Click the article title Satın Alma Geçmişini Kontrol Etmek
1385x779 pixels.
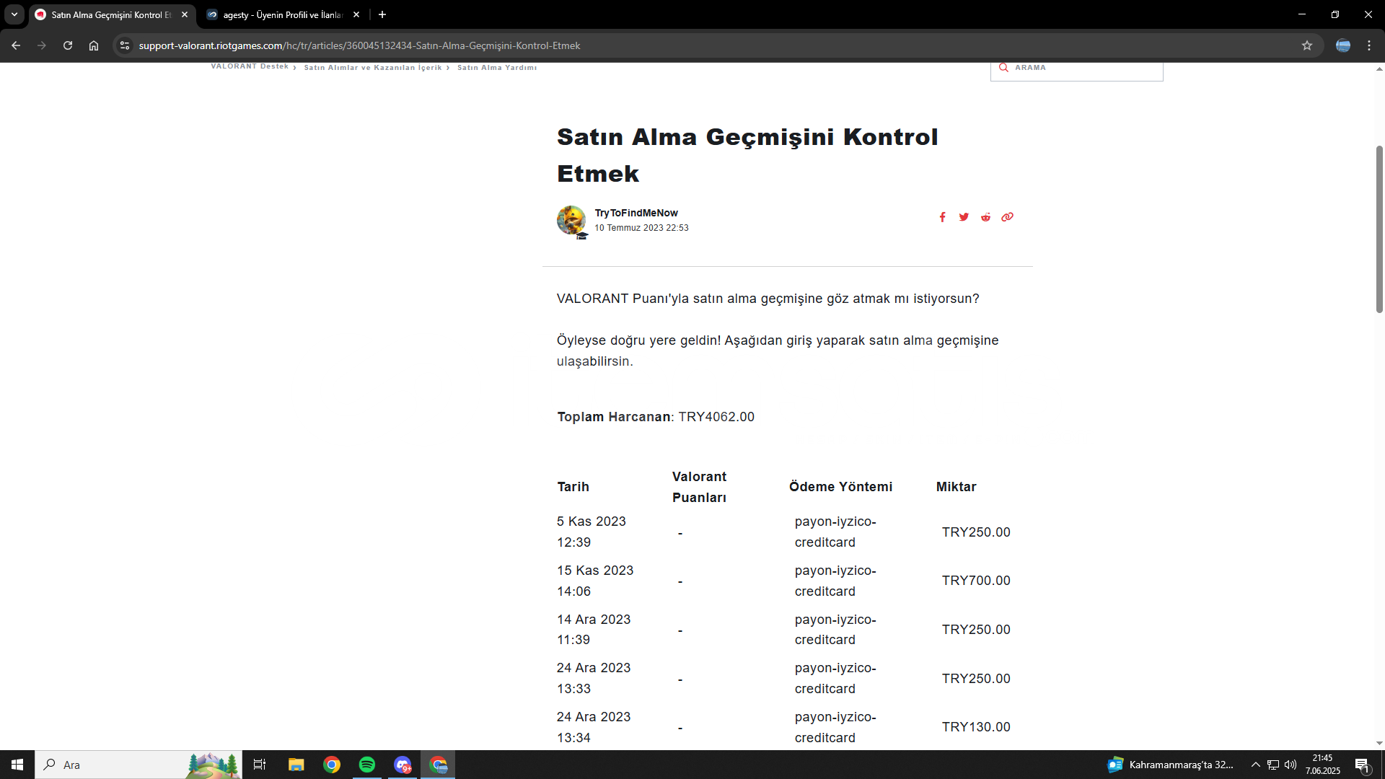(747, 155)
